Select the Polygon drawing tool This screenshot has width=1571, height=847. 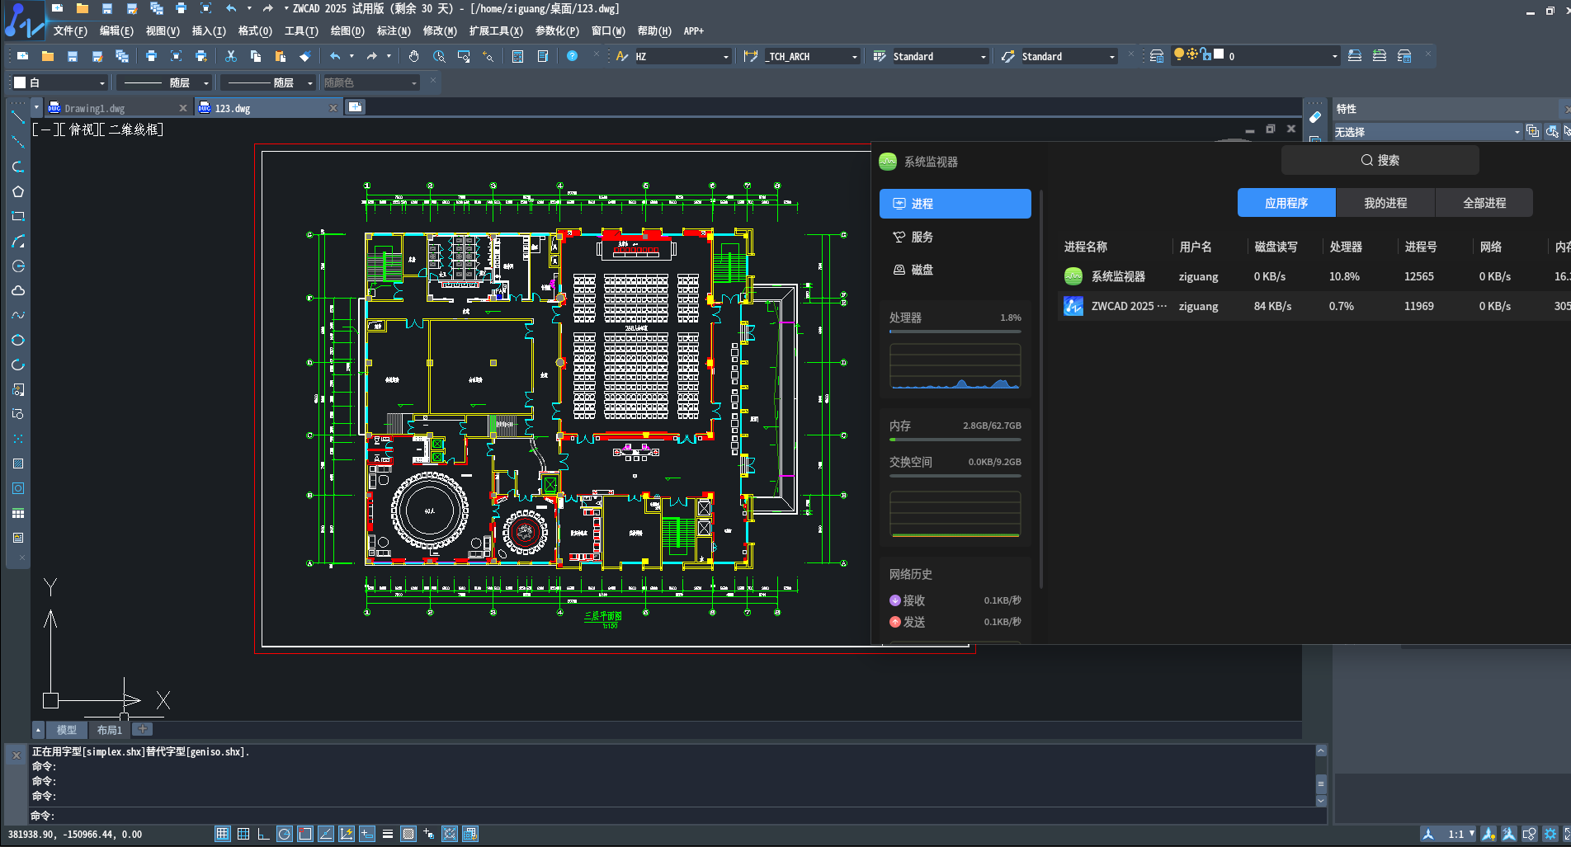[x=17, y=191]
